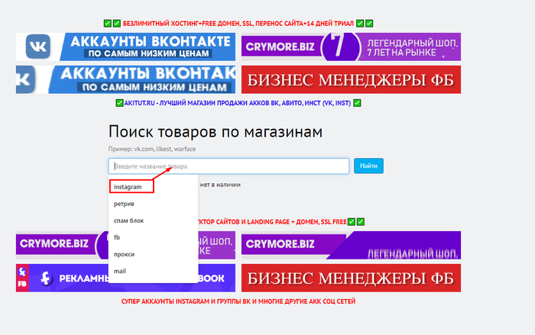Focus the product name search field
The width and height of the screenshot is (535, 335).
(x=229, y=166)
